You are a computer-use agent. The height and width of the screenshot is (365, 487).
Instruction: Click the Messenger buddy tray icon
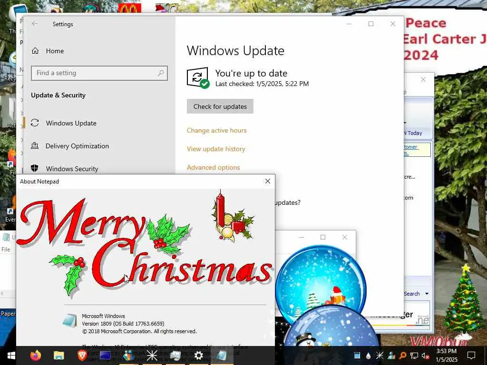coord(391,355)
